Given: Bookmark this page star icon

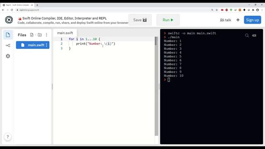Looking at the screenshot, I should (217, 10).
